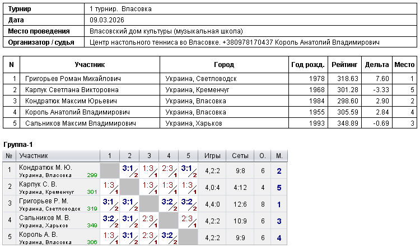Click "Кондратюк М. Ю." in the group table
The height and width of the screenshot is (248, 420).
pos(45,168)
